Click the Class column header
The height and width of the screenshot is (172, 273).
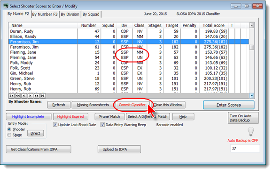pyautogui.click(x=140, y=25)
